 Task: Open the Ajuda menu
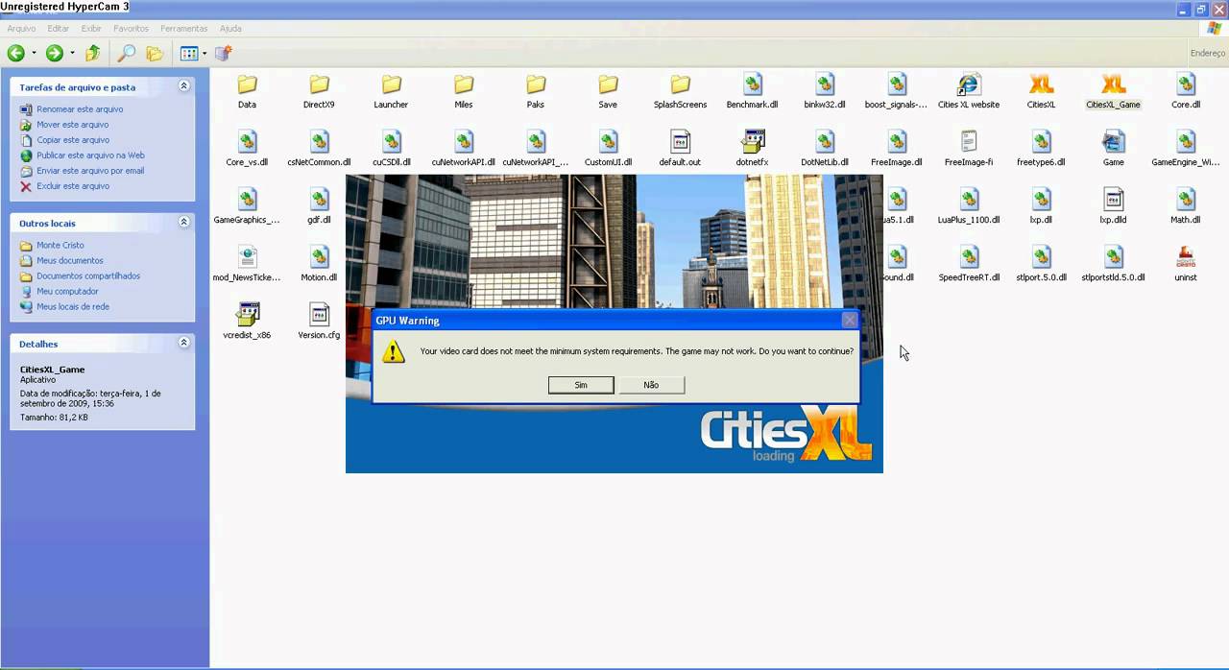point(230,29)
